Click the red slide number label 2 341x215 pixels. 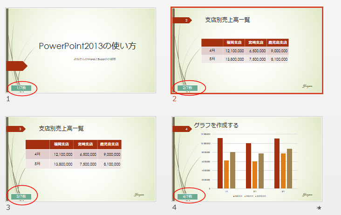[174, 99]
